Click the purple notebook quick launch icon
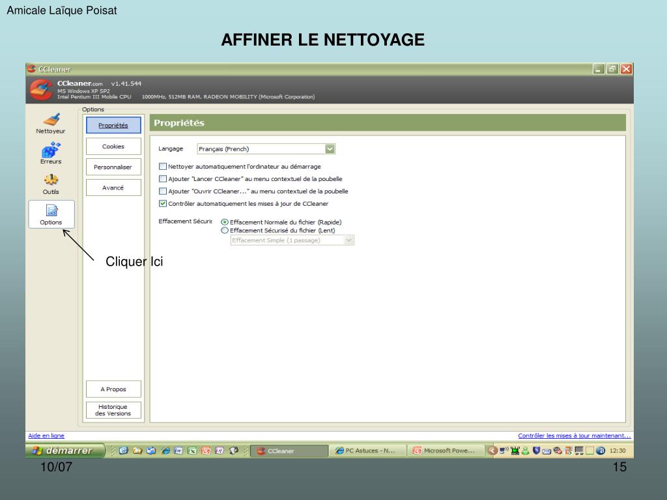The height and width of the screenshot is (500, 667). point(220,451)
